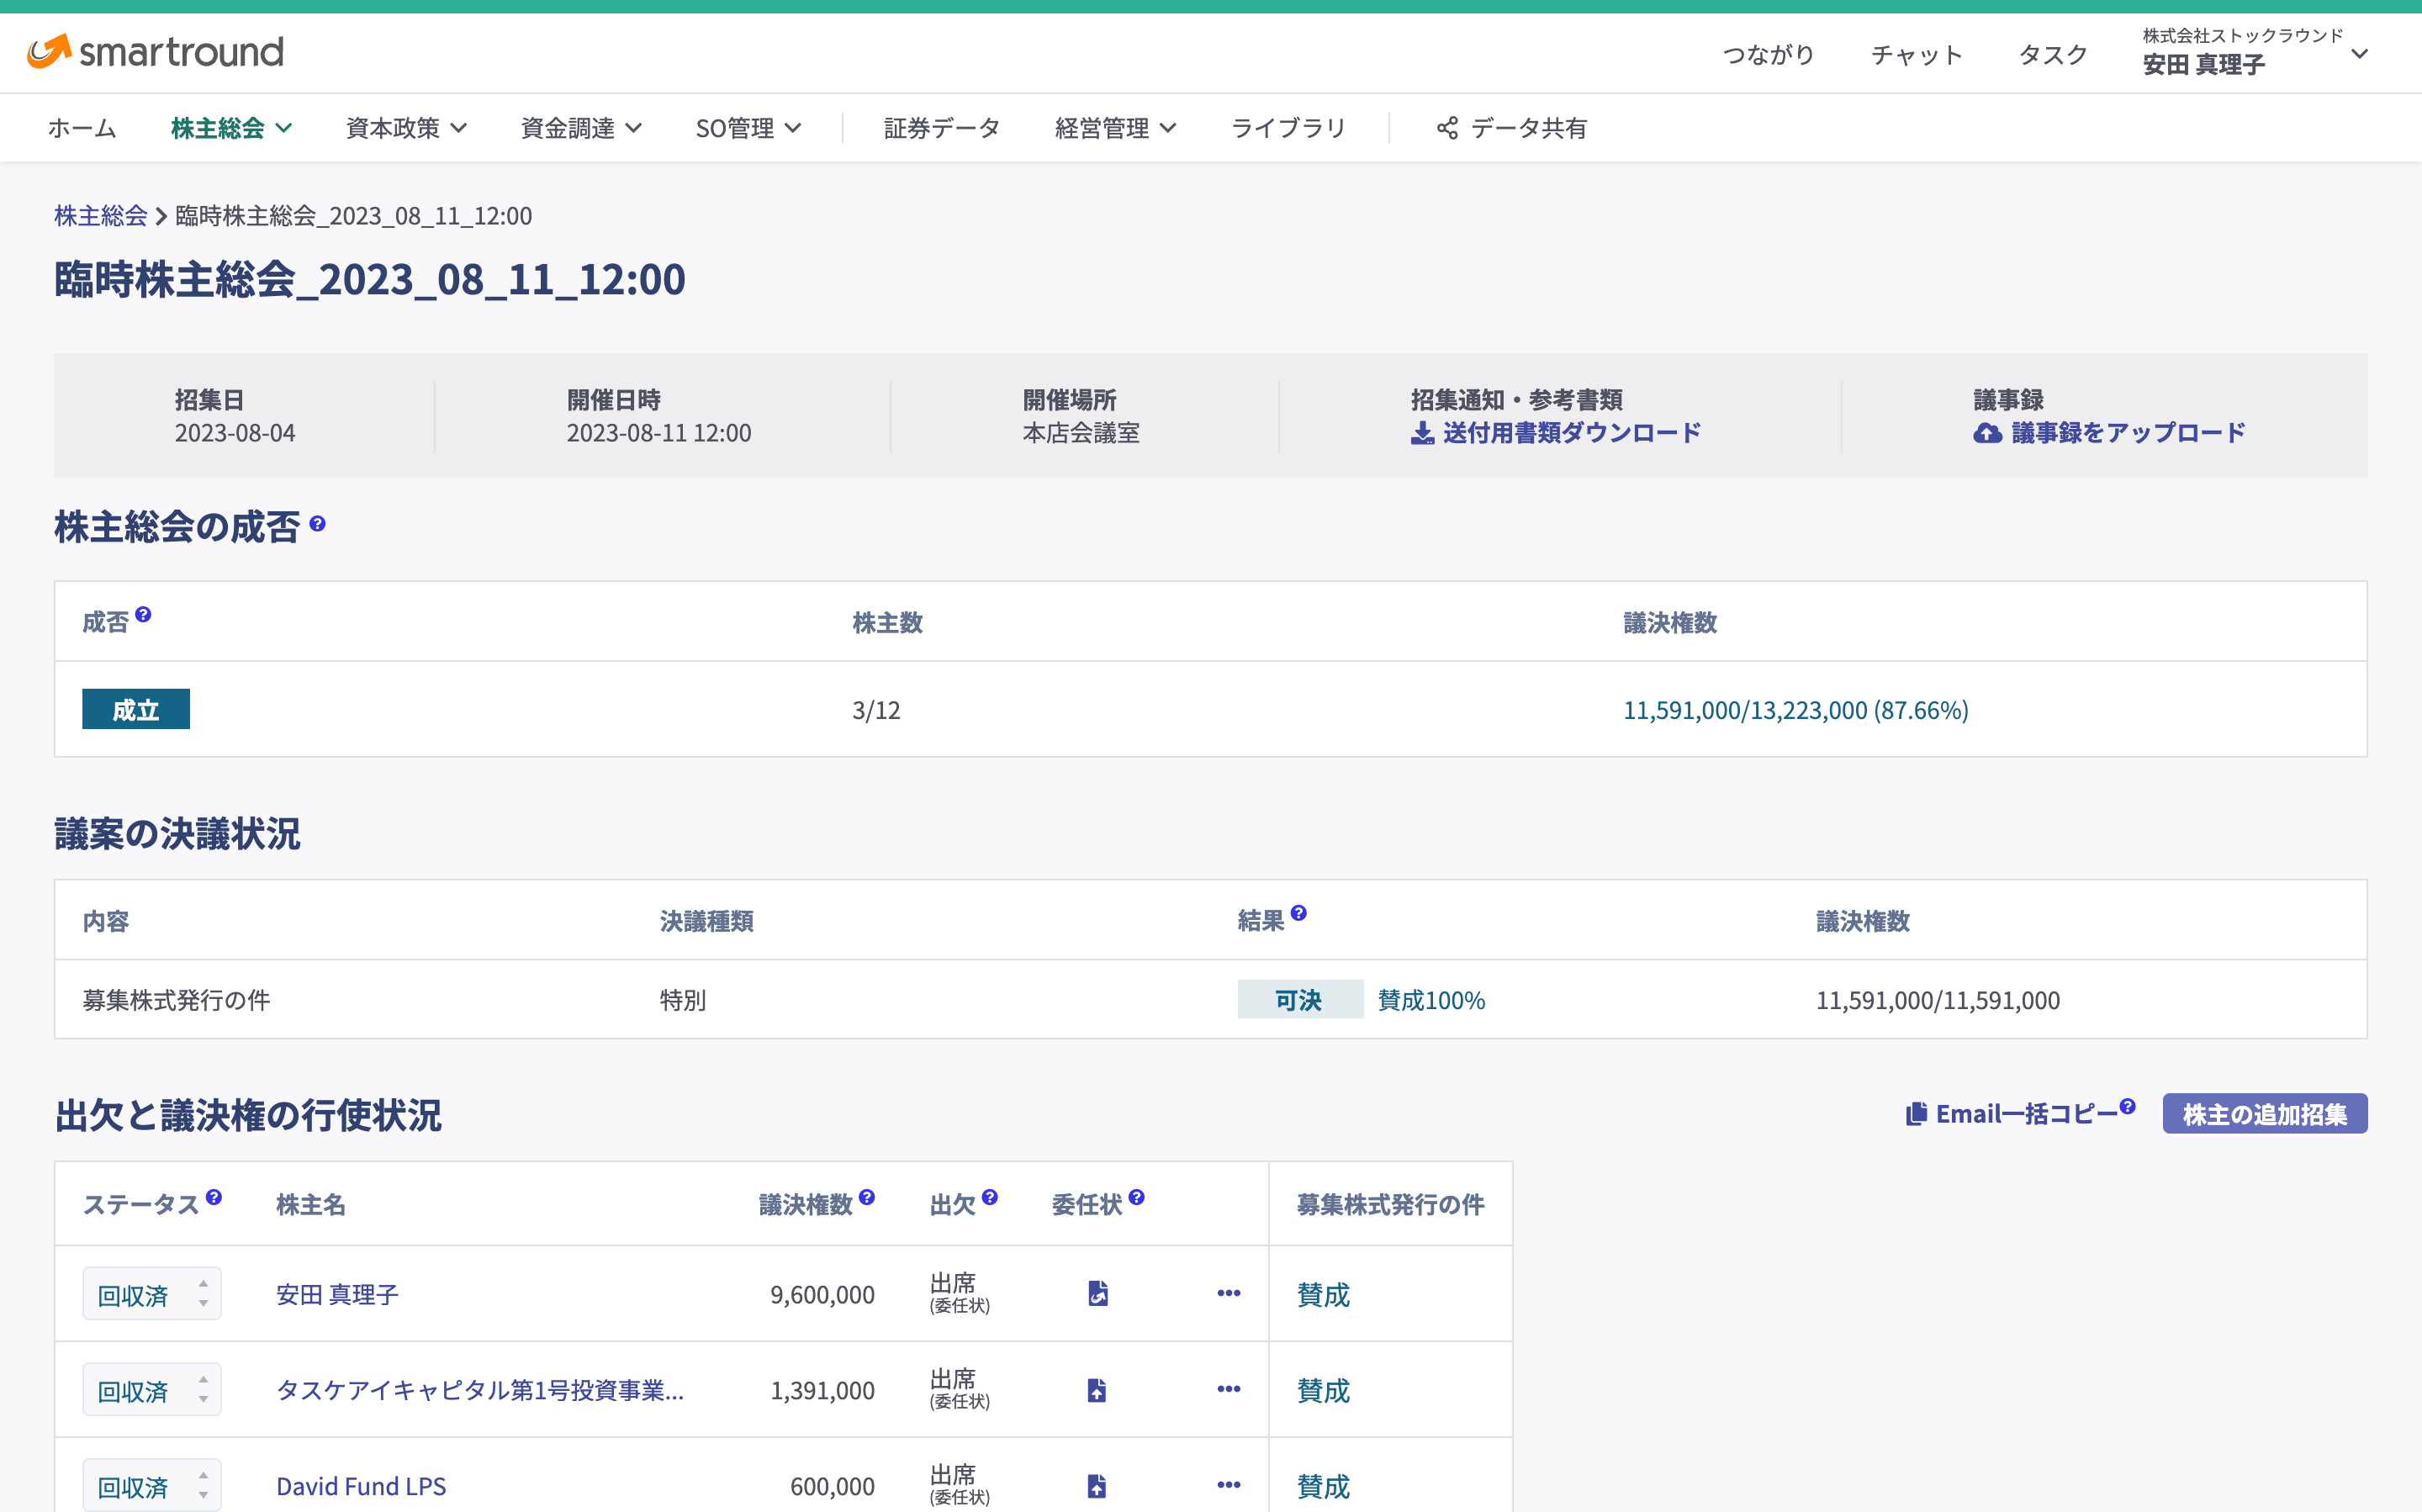Viewport: 2422px width, 1512px height.
Task: Click the help icon next to 成否 header
Action: 145,615
